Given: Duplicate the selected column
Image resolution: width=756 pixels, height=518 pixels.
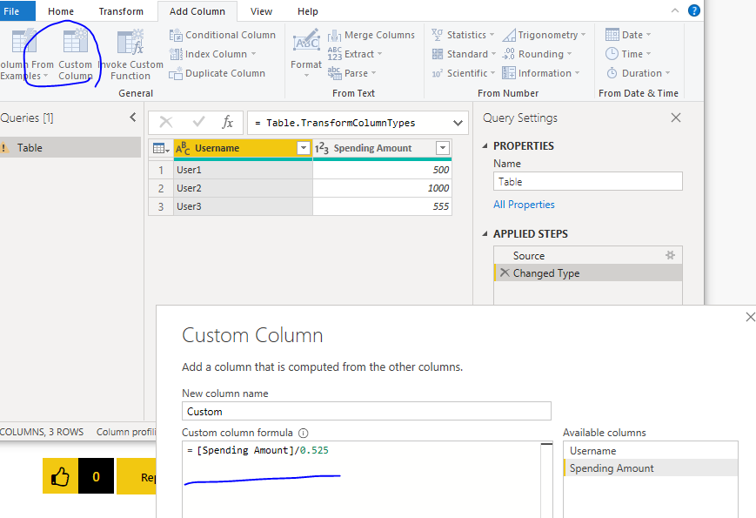Looking at the screenshot, I should [x=217, y=73].
